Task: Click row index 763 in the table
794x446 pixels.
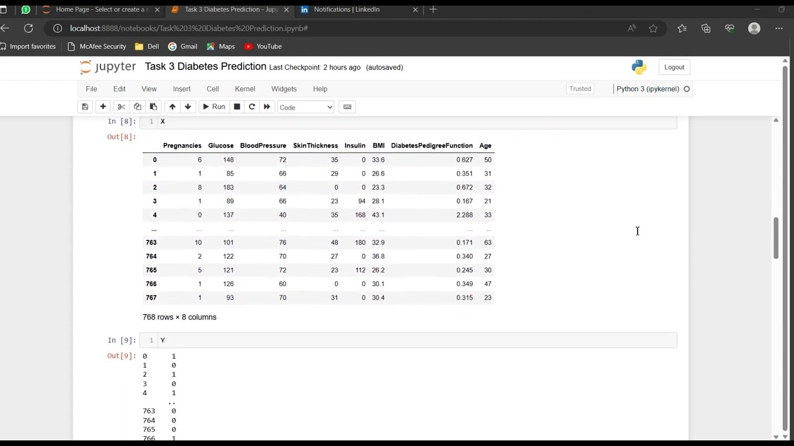Action: 151,242
